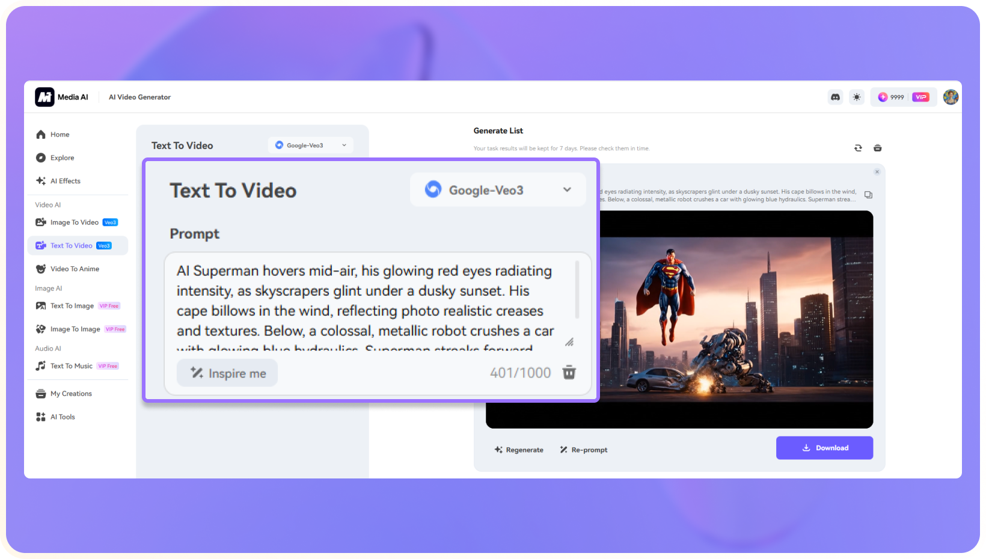986x559 pixels.
Task: Clear prompt with the trash icon
Action: (569, 373)
